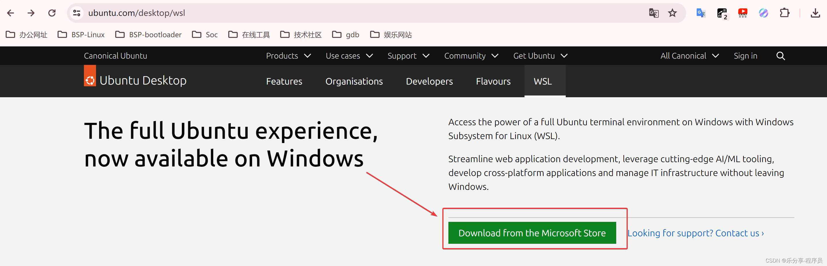Open the site search magnifier icon
This screenshot has height=266, width=827.
coord(781,56)
